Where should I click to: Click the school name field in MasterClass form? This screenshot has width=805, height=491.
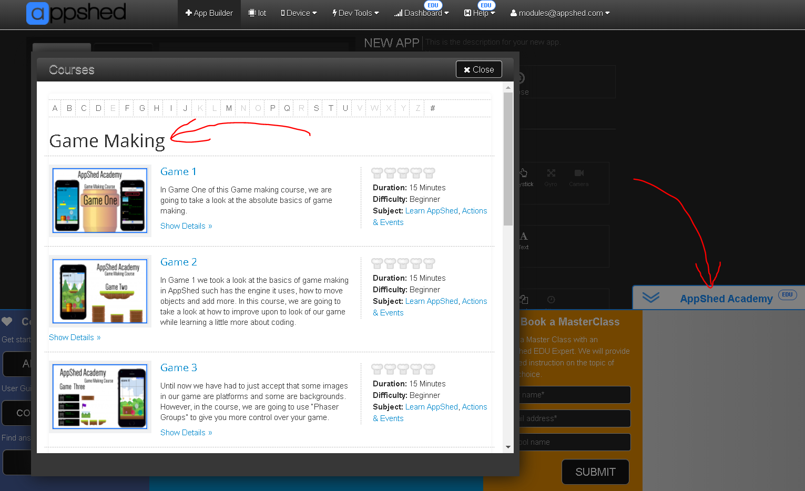(x=574, y=442)
